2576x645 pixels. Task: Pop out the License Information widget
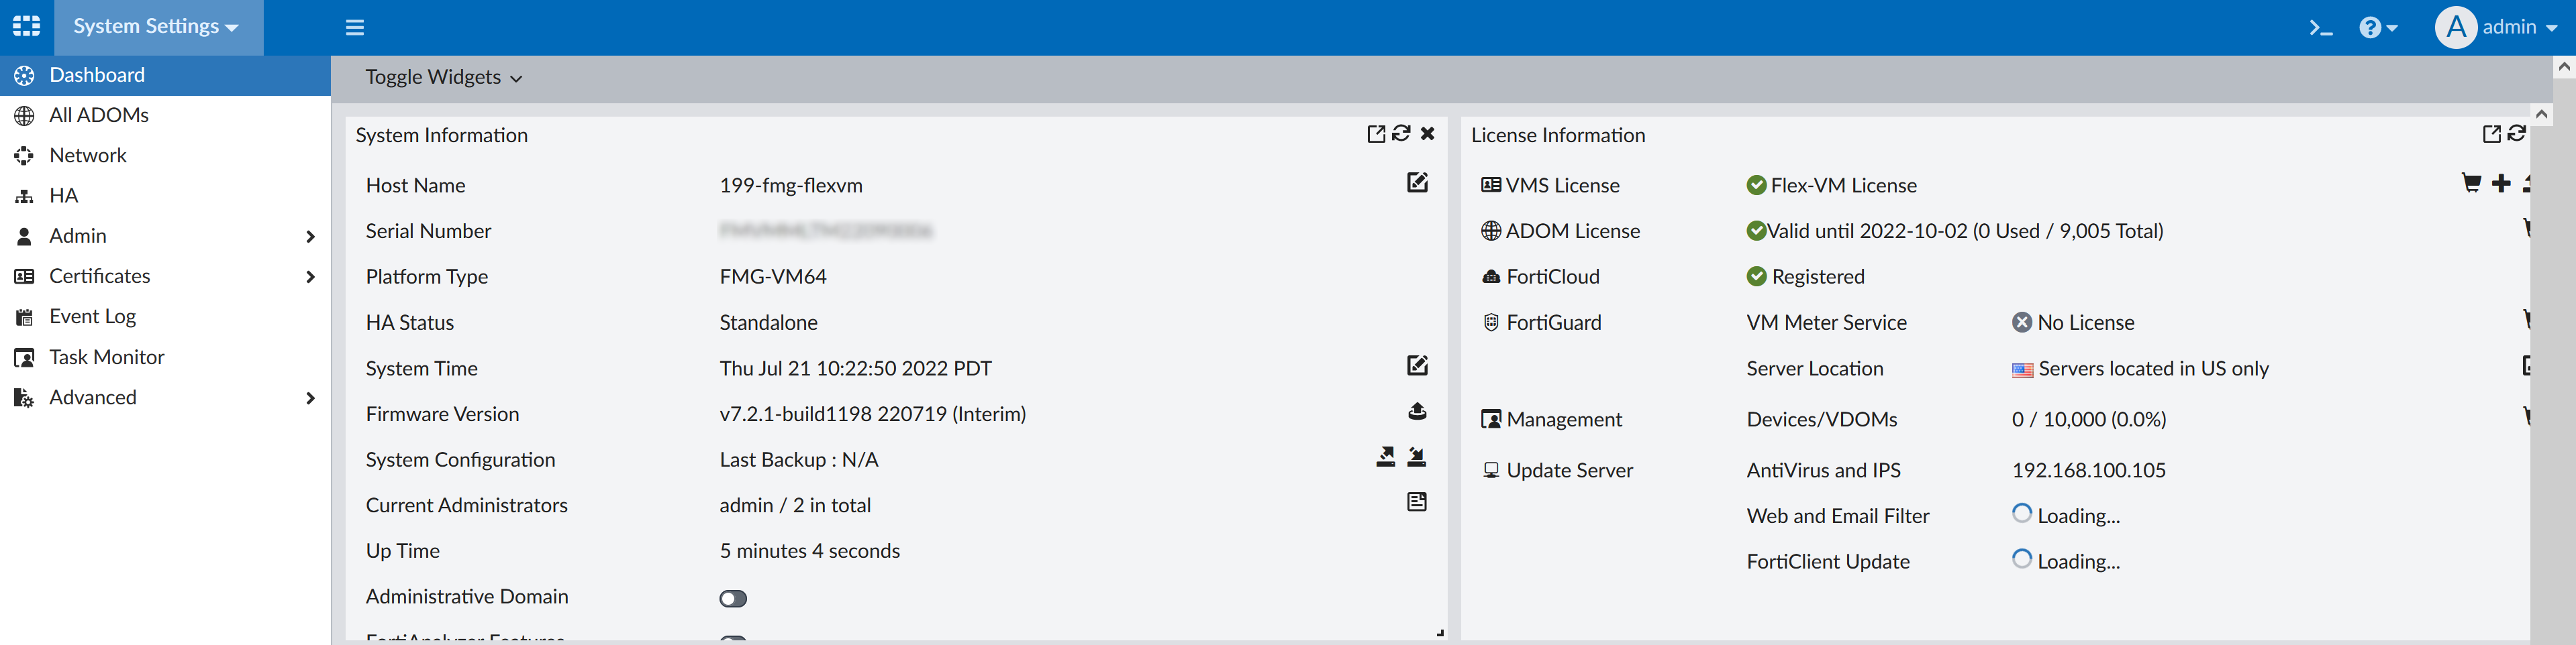[x=2491, y=134]
